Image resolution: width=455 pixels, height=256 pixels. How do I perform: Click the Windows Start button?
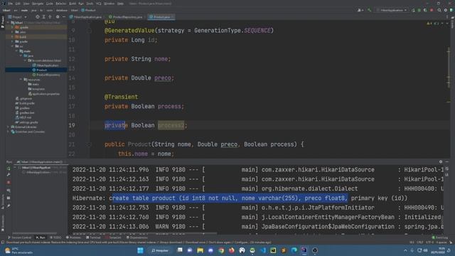pyautogui.click(x=140, y=250)
